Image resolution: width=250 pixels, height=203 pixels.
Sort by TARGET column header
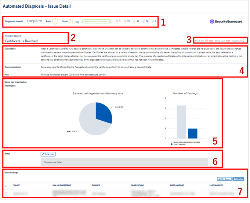coord(17,185)
